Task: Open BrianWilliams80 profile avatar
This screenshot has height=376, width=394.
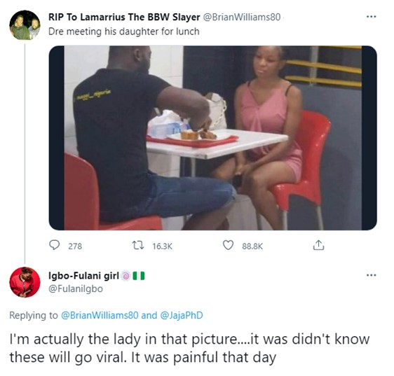Action: click(x=25, y=25)
